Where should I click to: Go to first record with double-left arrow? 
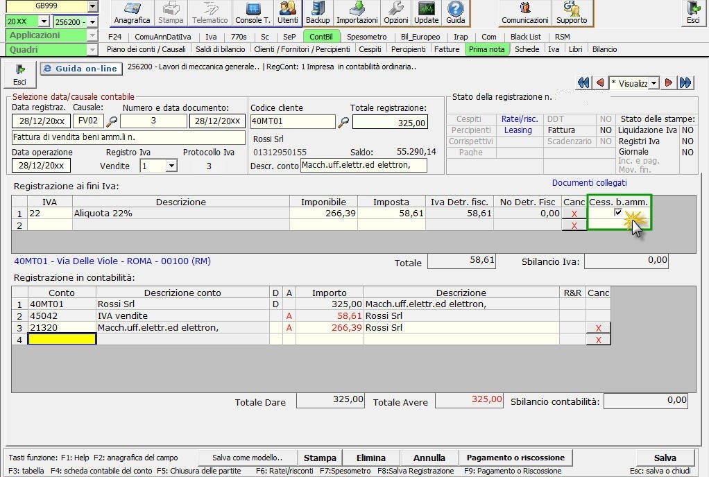pyautogui.click(x=583, y=83)
